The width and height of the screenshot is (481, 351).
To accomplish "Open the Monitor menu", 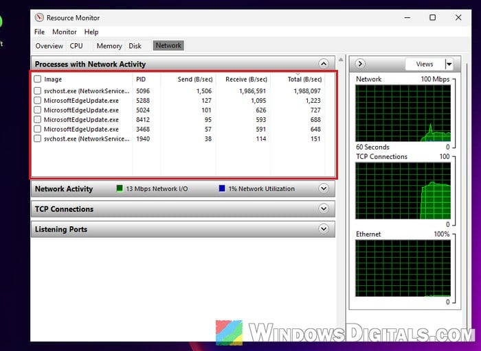I will pyautogui.click(x=65, y=32).
